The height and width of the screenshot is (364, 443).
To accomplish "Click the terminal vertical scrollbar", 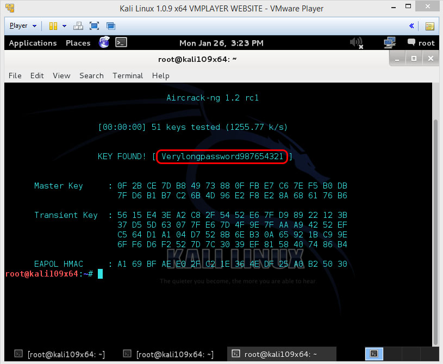I will click(435, 231).
